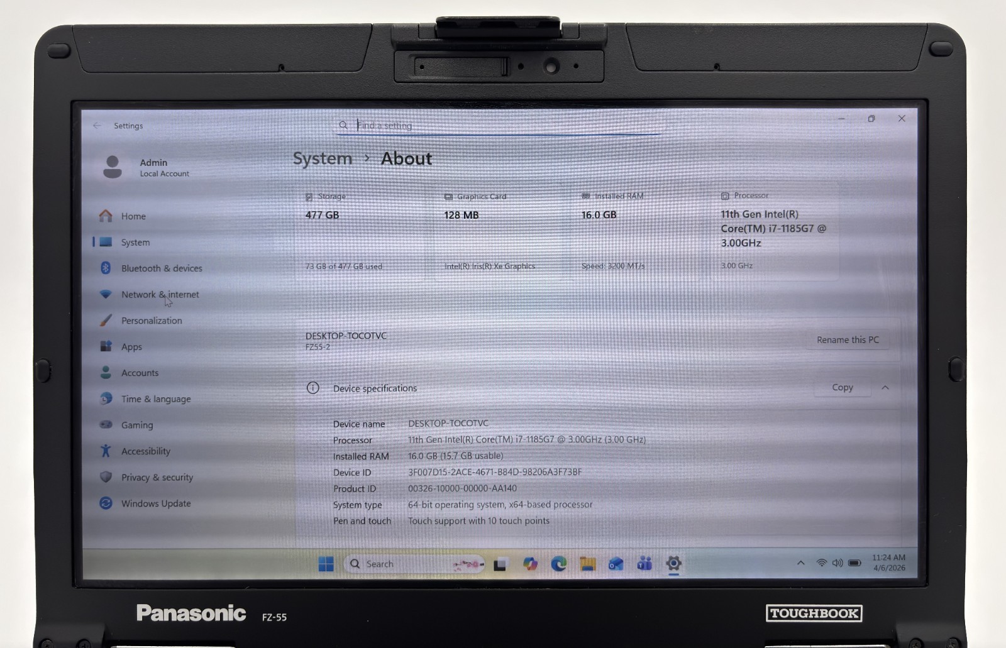1006x648 pixels.
Task: Launch Microsoft Edge from taskbar
Action: pyautogui.click(x=558, y=564)
